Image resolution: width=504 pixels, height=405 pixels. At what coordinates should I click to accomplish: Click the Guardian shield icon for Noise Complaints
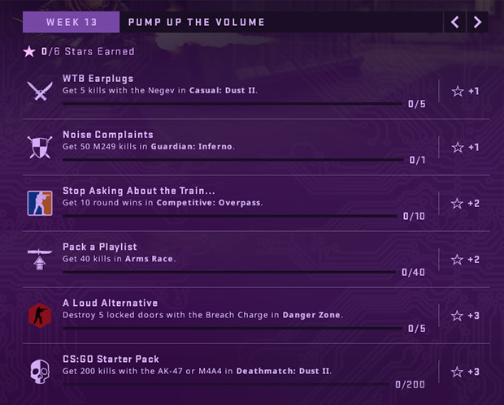(x=40, y=147)
